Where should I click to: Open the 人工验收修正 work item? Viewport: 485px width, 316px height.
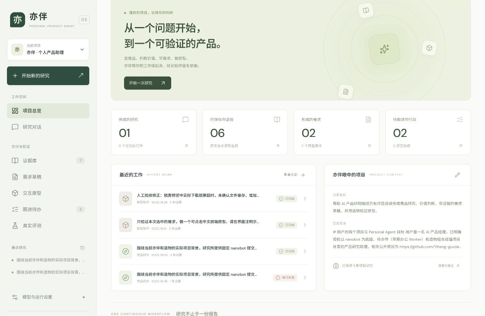(x=213, y=199)
